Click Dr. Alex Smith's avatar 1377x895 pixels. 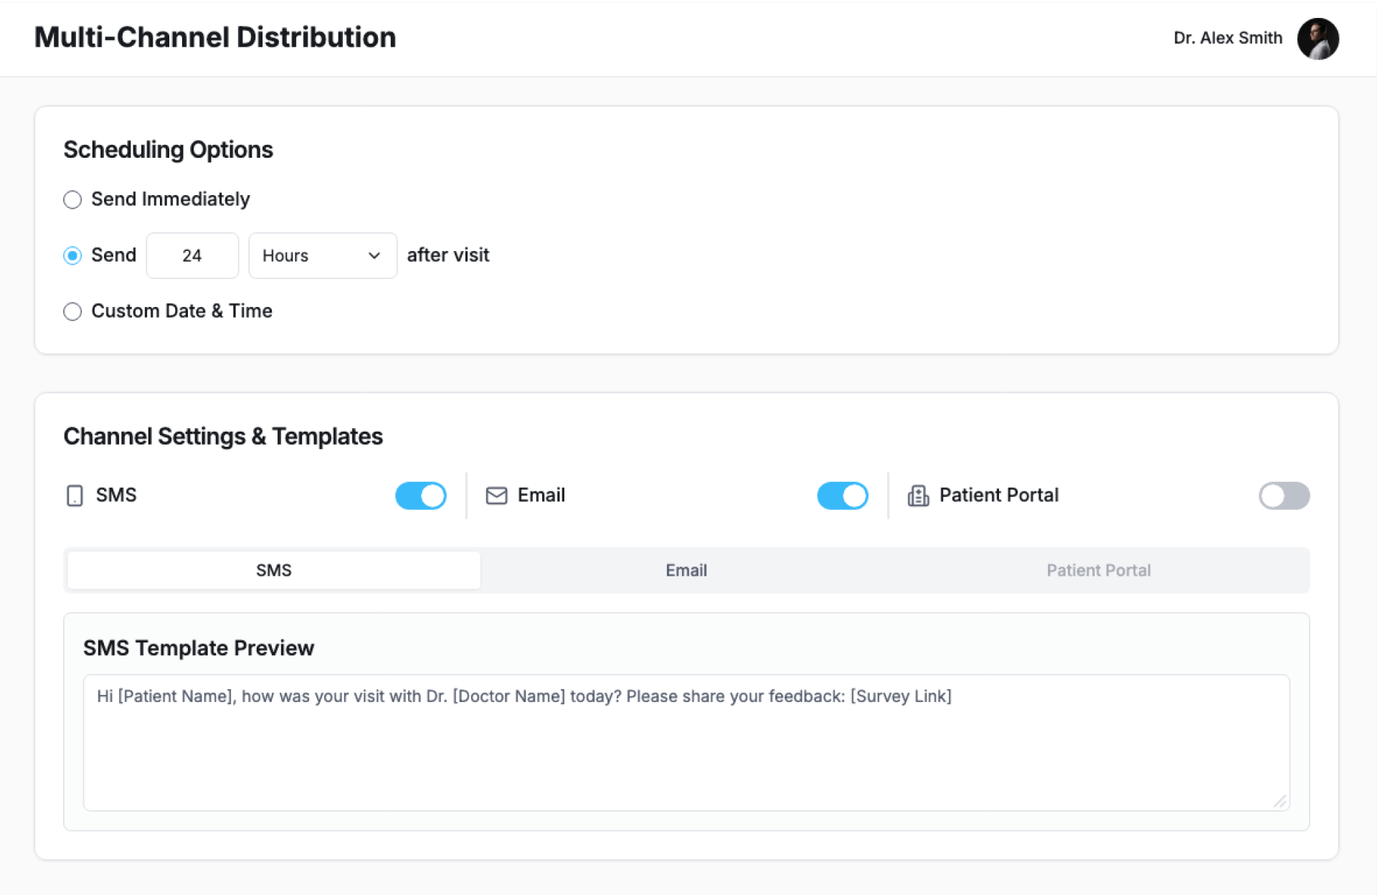pyautogui.click(x=1317, y=39)
